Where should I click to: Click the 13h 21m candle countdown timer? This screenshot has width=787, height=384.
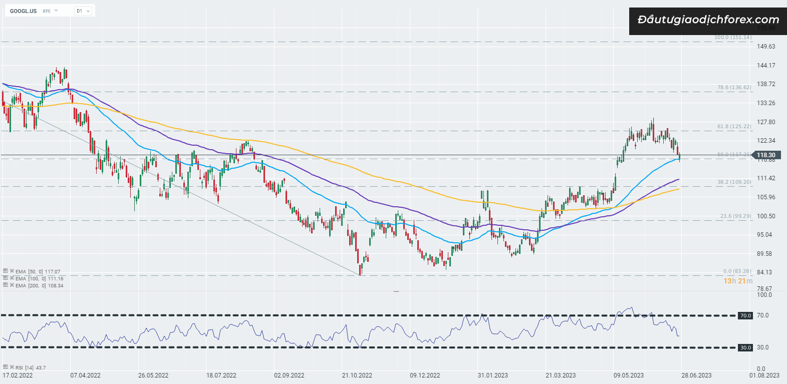[x=738, y=281]
